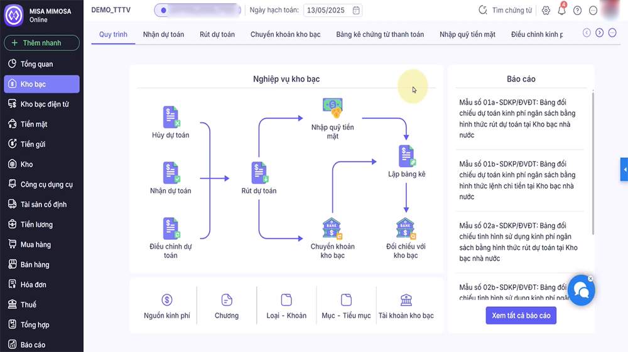The image size is (628, 352).
Task: Expand the collapsed right side panel arrow
Action: tap(624, 169)
